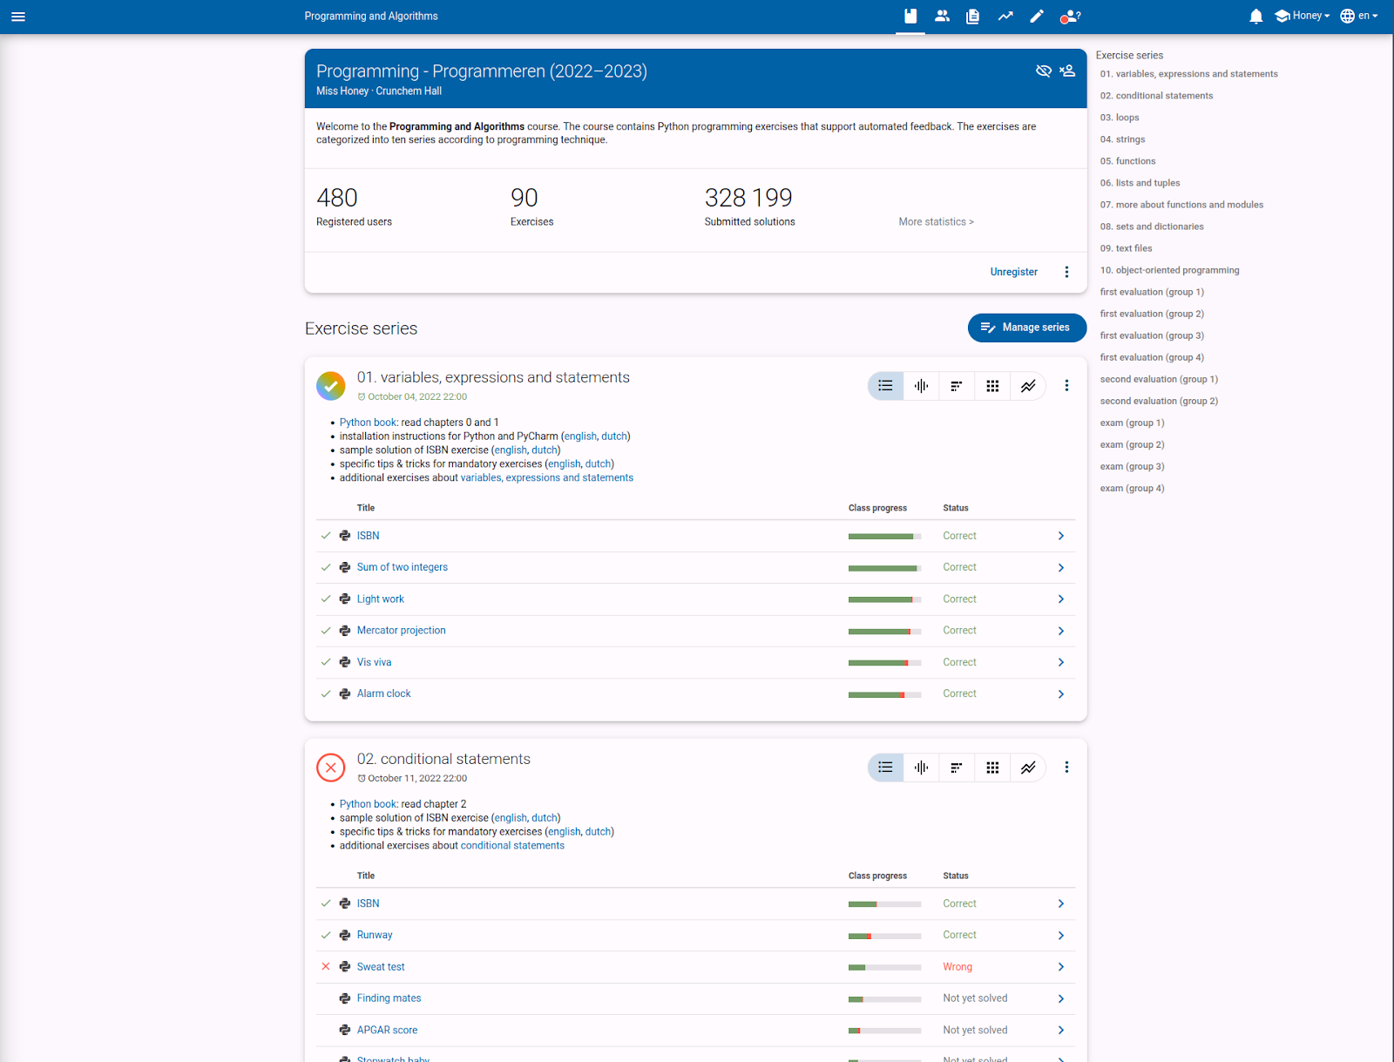The width and height of the screenshot is (1394, 1062).
Task: Open the en language dropdown
Action: click(x=1359, y=16)
